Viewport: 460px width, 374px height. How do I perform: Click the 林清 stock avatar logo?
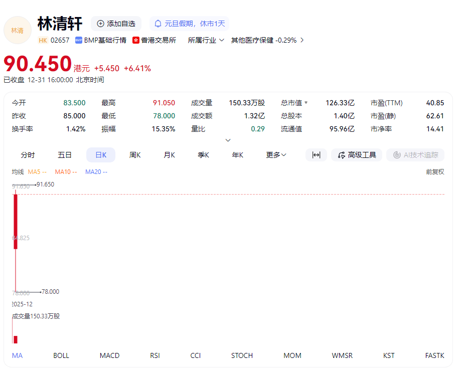(x=17, y=30)
